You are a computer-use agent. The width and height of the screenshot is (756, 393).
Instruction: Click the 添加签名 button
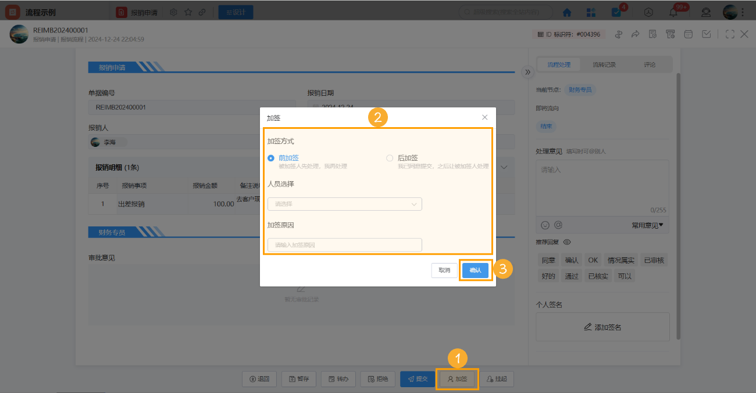tap(602, 326)
